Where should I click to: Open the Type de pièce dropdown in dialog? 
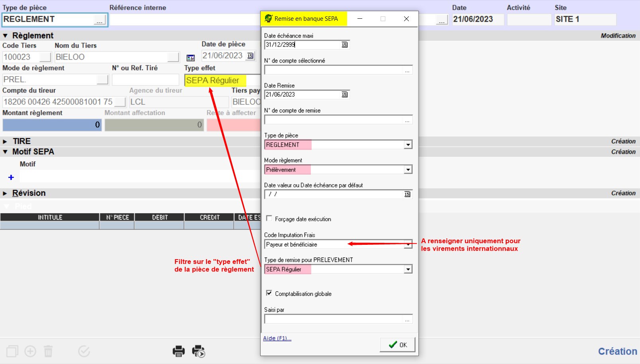pyautogui.click(x=408, y=145)
